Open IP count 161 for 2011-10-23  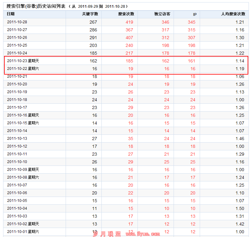point(191,61)
